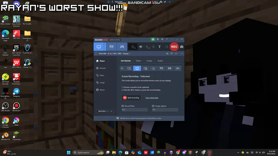Switch to the Images tab
This screenshot has width=278, height=156.
pos(149,61)
